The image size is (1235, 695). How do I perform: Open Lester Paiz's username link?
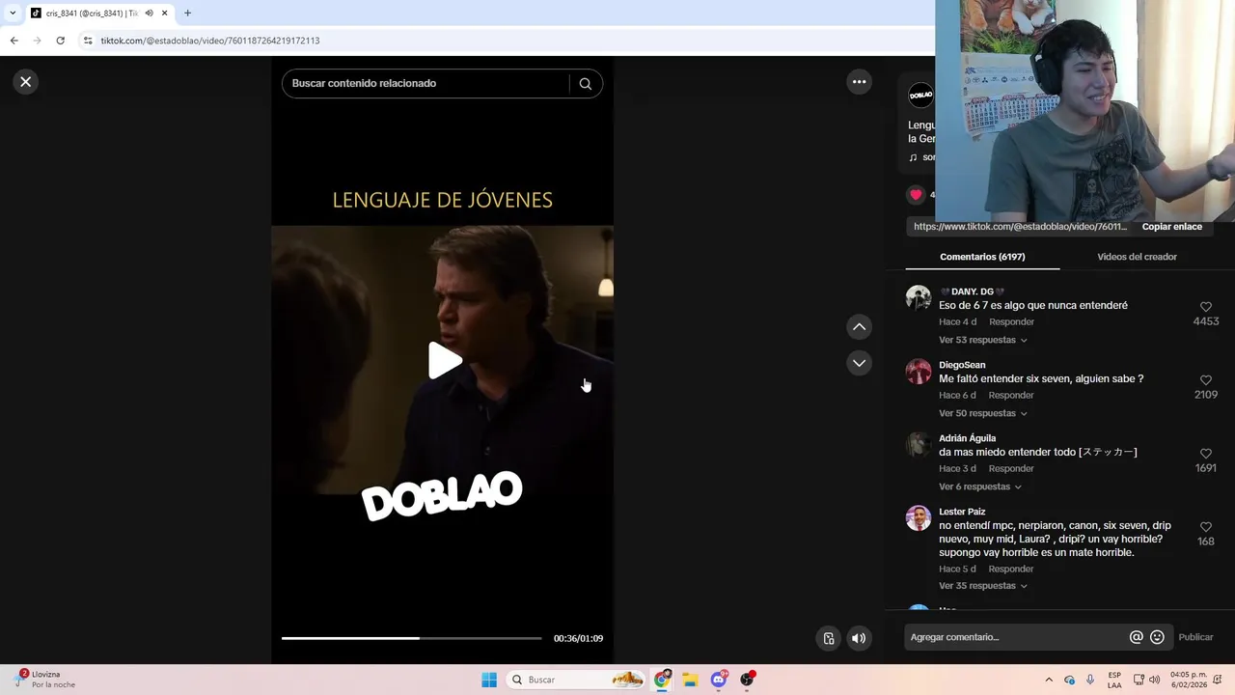point(962,512)
